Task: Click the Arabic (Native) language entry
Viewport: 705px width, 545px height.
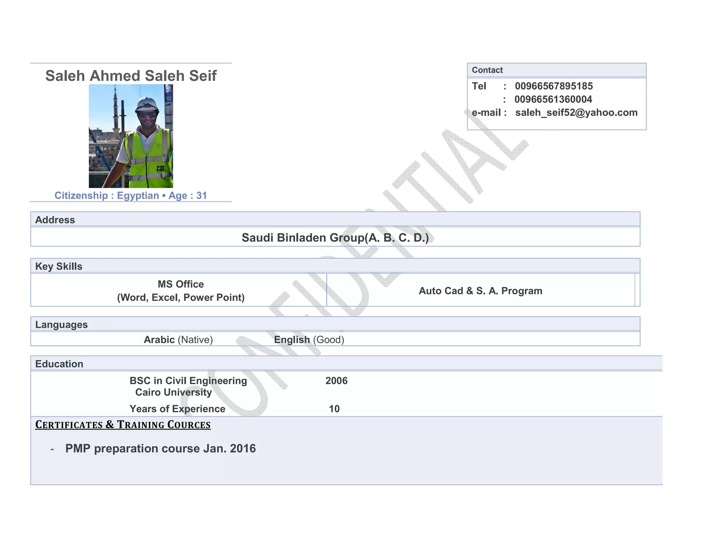Action: [x=178, y=340]
